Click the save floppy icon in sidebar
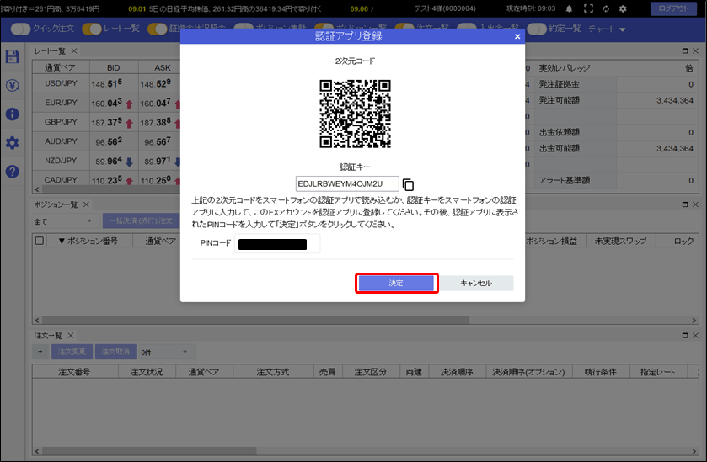 (x=12, y=56)
